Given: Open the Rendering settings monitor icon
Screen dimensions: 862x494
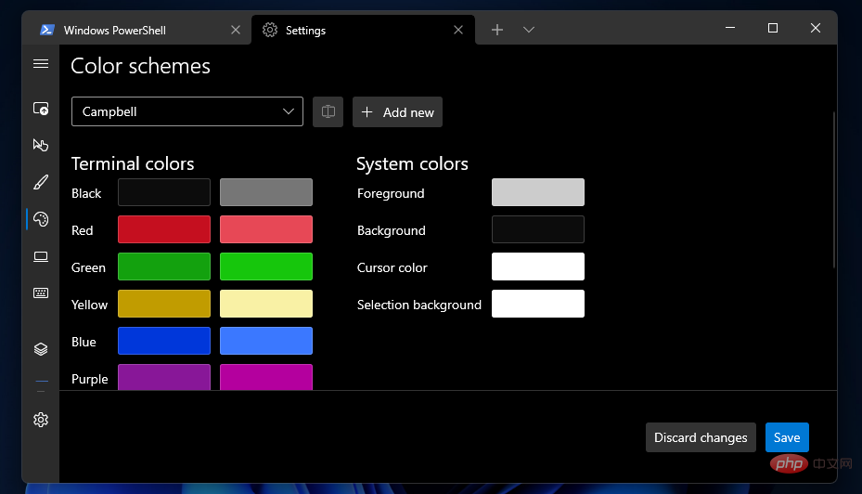Looking at the screenshot, I should click(41, 256).
